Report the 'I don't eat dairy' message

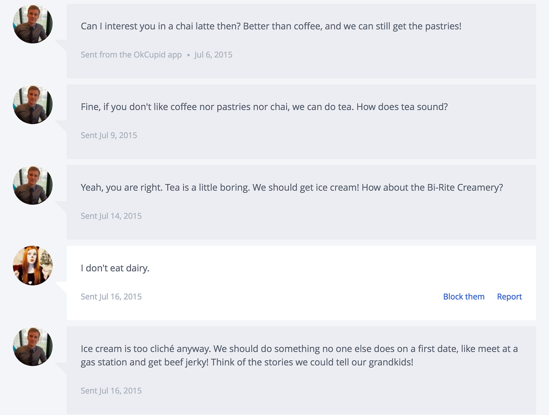[509, 297]
